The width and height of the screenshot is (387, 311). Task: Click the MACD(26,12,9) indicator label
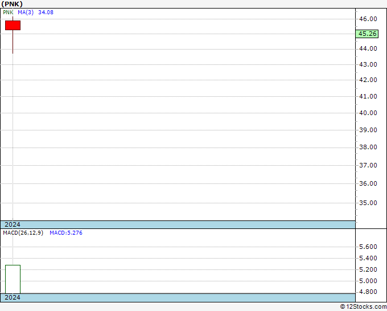pyautogui.click(x=23, y=233)
